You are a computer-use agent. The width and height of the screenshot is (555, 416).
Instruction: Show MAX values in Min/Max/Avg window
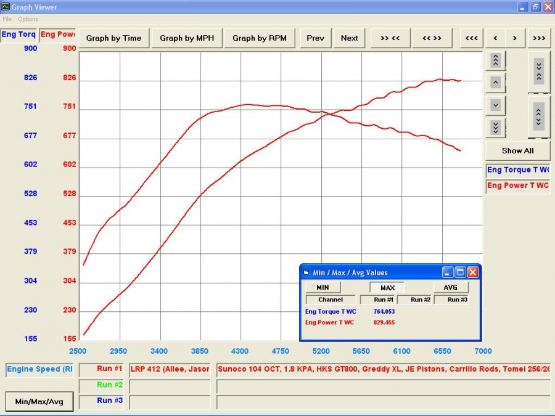387,288
